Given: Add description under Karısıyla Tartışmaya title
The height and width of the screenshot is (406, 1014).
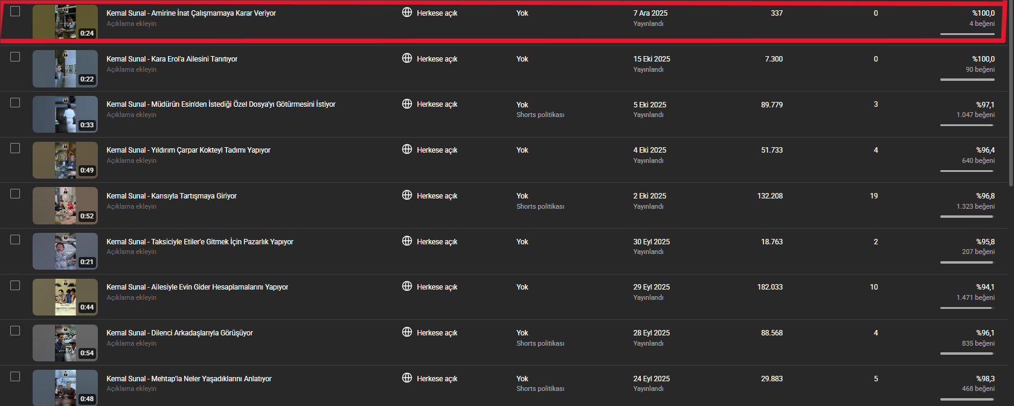Looking at the screenshot, I should click(132, 206).
